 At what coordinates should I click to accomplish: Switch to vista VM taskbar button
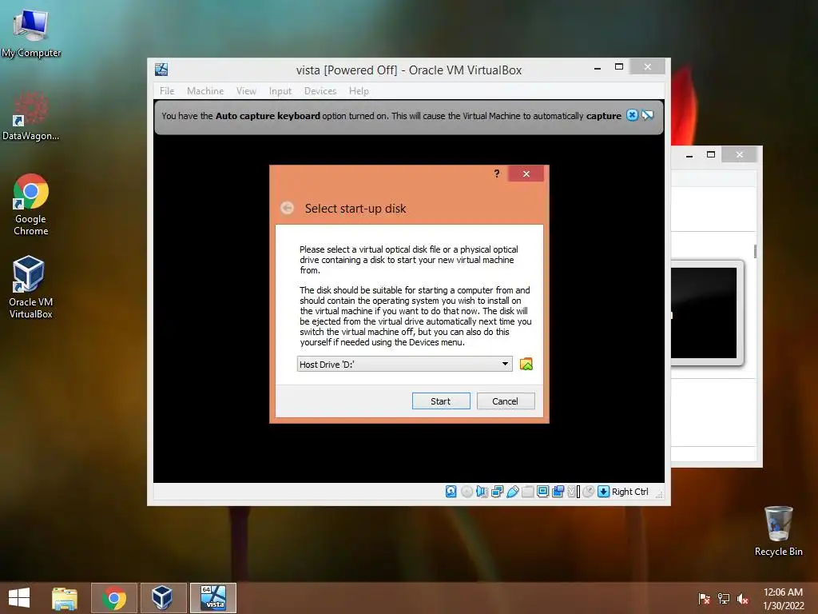click(212, 598)
